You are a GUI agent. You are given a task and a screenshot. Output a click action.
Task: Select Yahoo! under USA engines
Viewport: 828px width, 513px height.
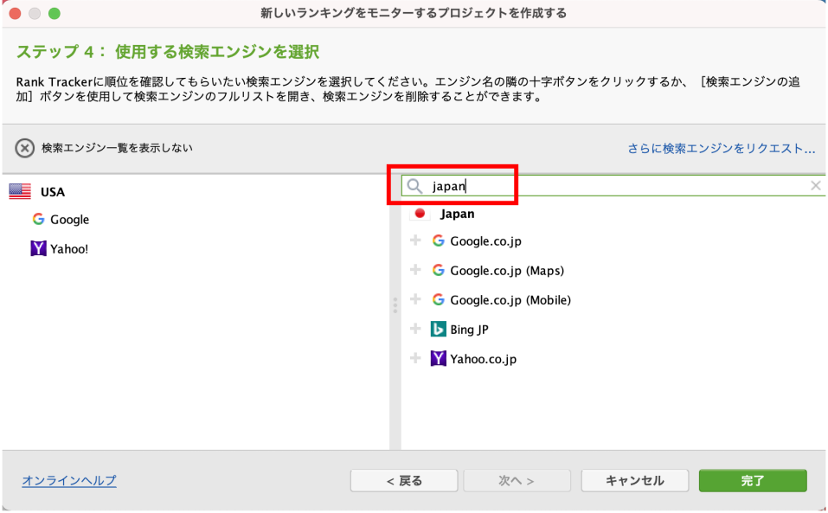pos(60,248)
